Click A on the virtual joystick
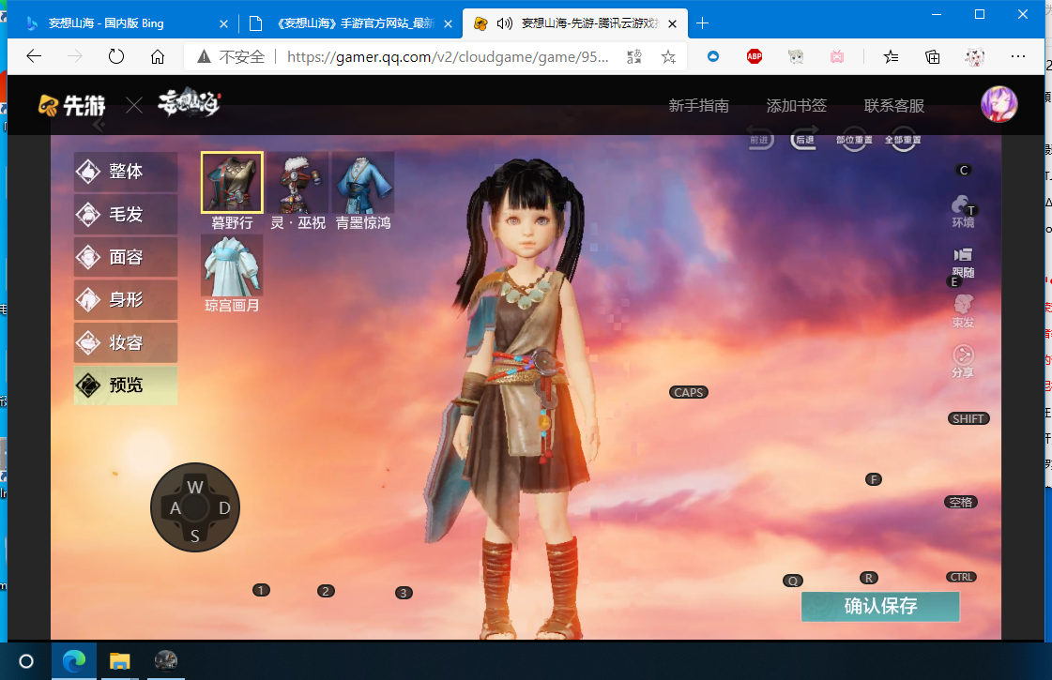 (x=175, y=508)
